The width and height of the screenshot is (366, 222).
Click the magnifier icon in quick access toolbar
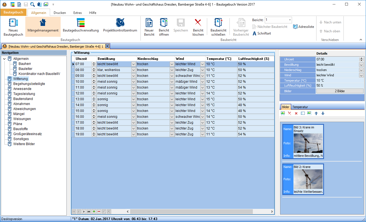point(33,4)
